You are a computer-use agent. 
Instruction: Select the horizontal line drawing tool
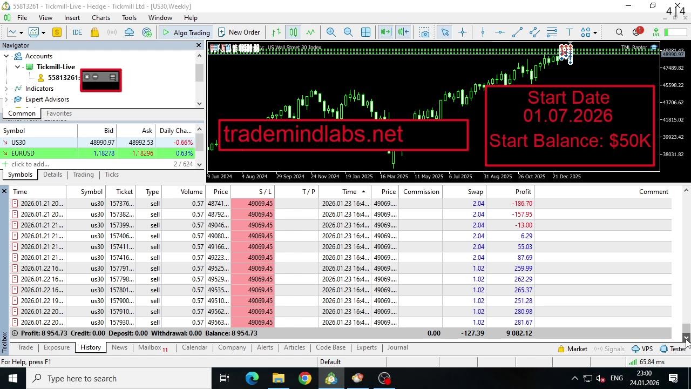(x=500, y=32)
